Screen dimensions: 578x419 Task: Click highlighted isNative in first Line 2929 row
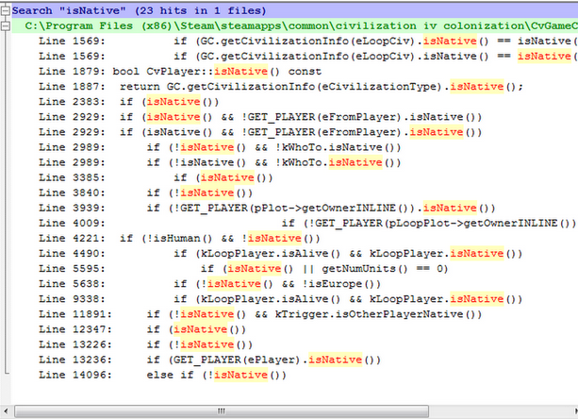pyautogui.click(x=173, y=117)
